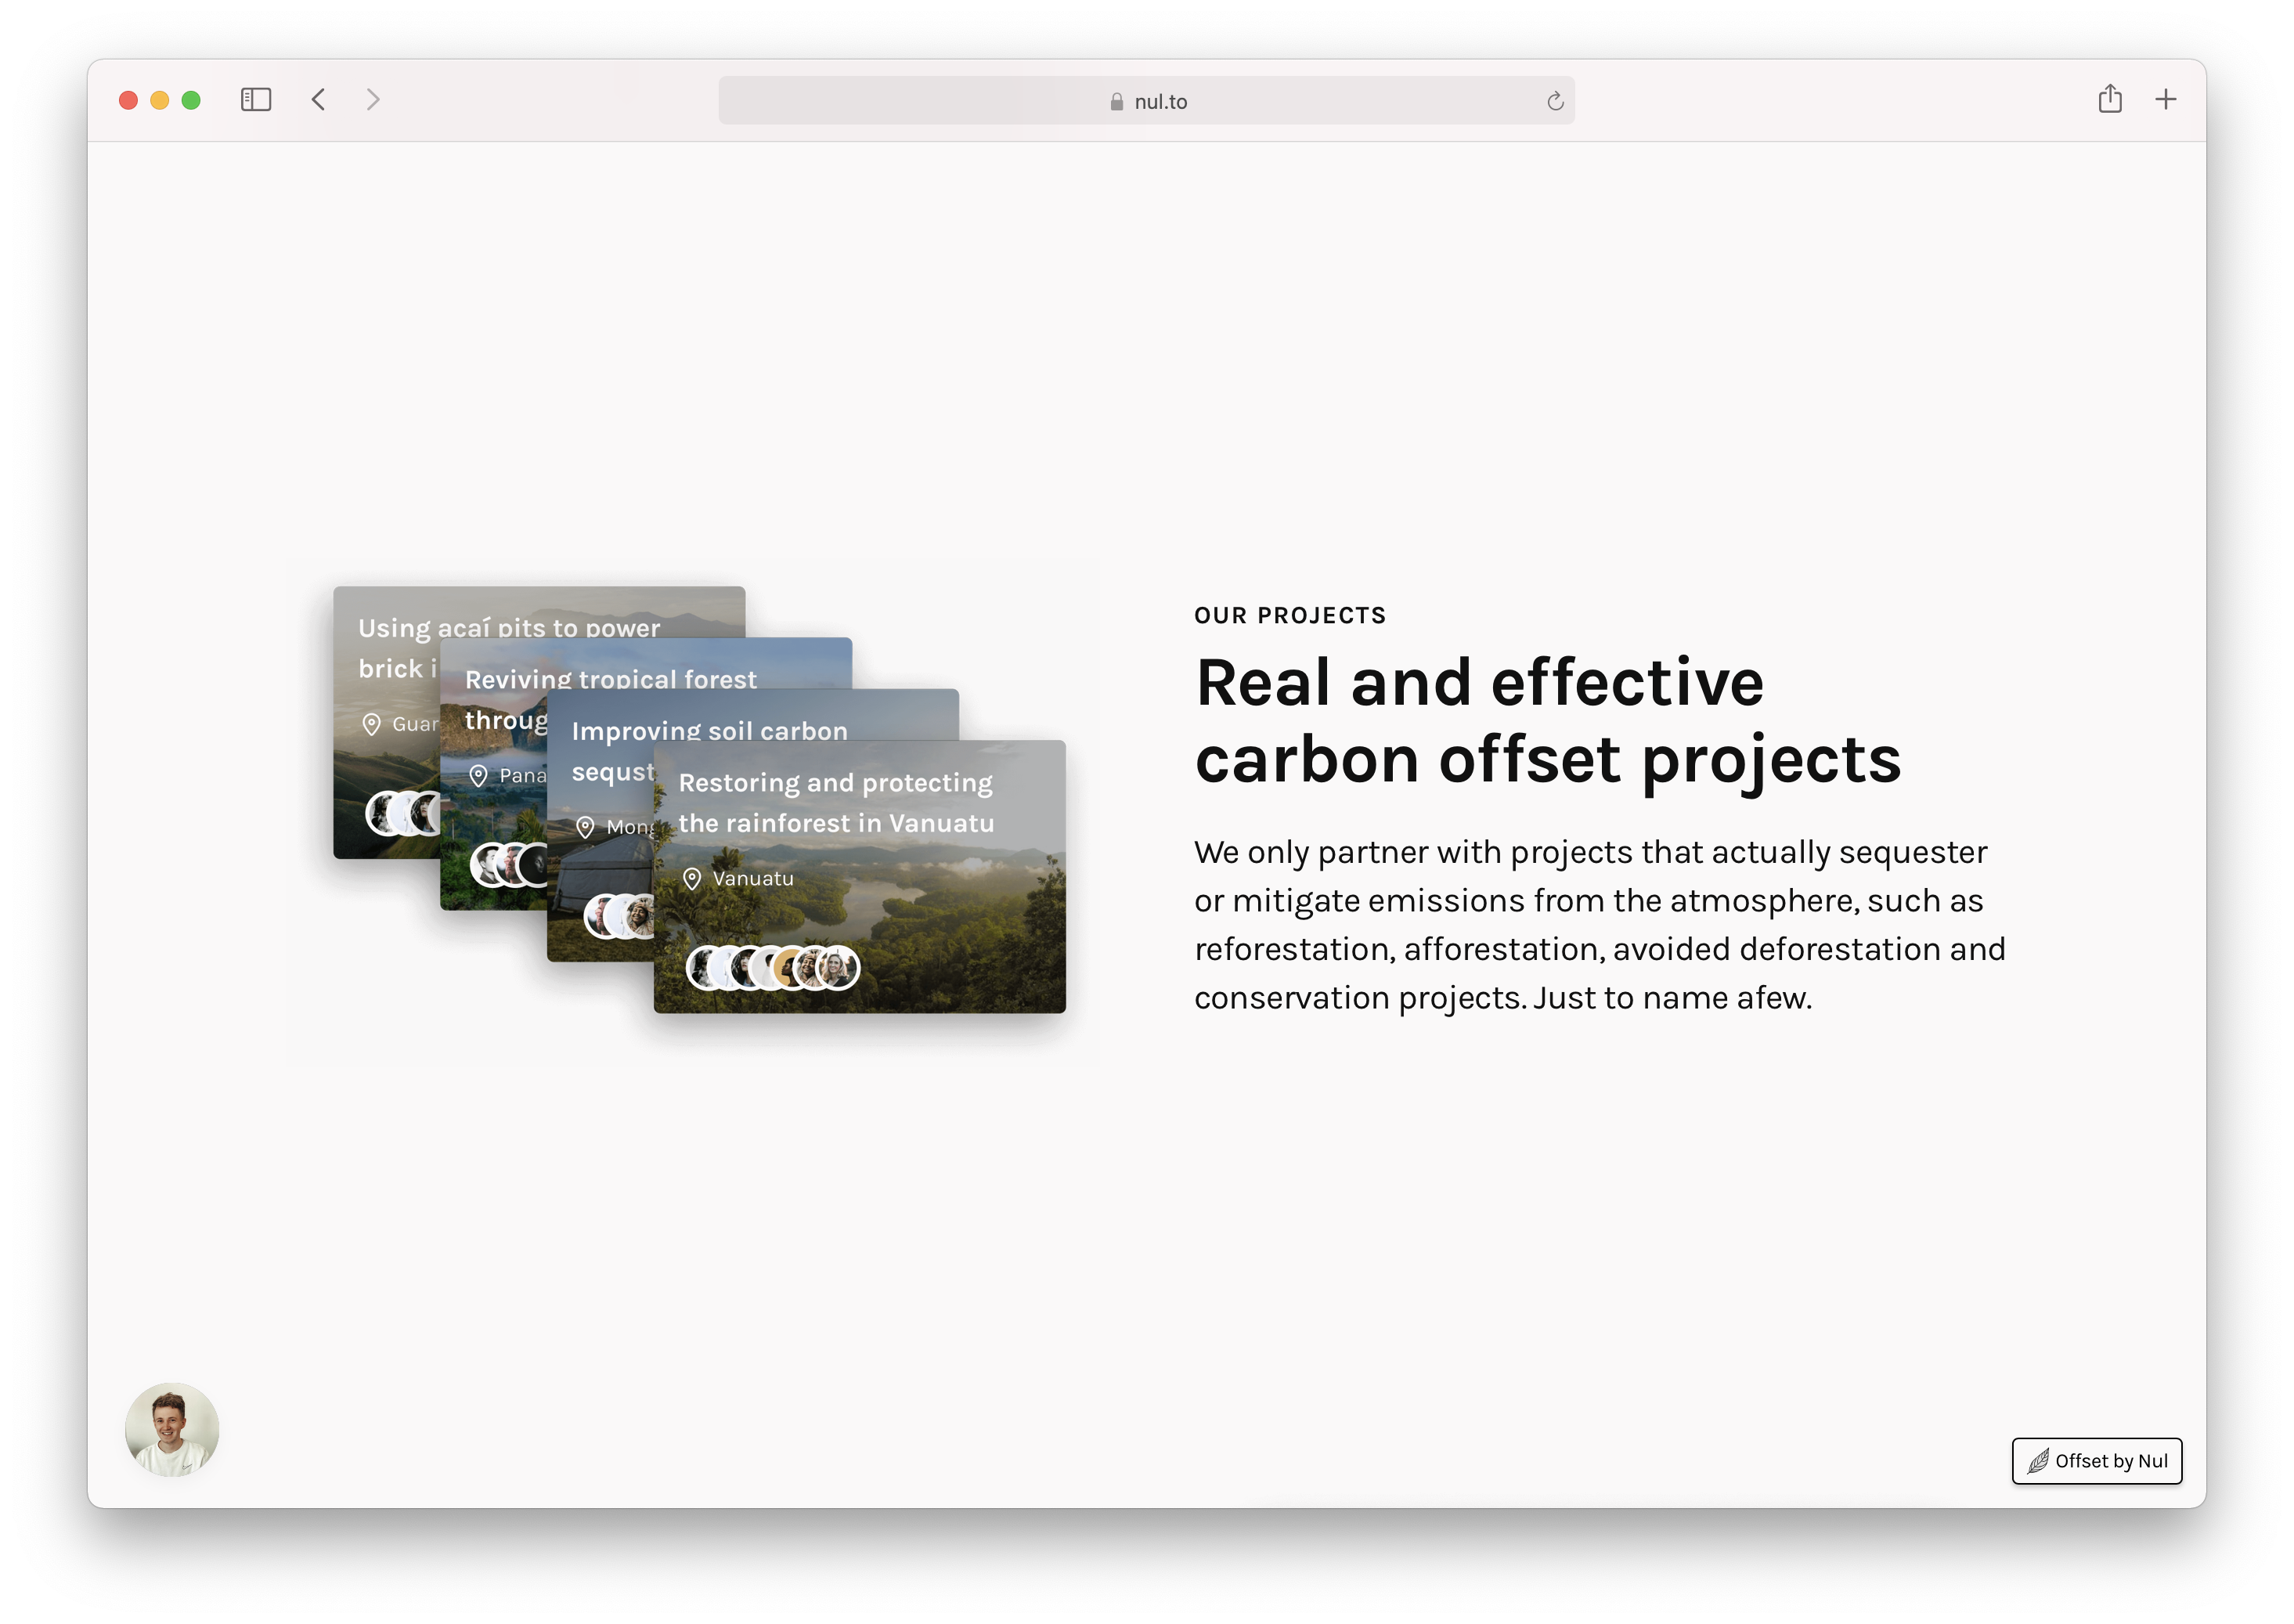Open the Share sheet icon
This screenshot has width=2294, height=1624.
point(2109,99)
